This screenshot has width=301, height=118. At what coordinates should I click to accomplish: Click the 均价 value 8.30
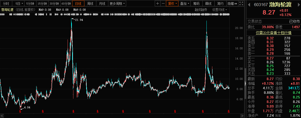(296, 79)
